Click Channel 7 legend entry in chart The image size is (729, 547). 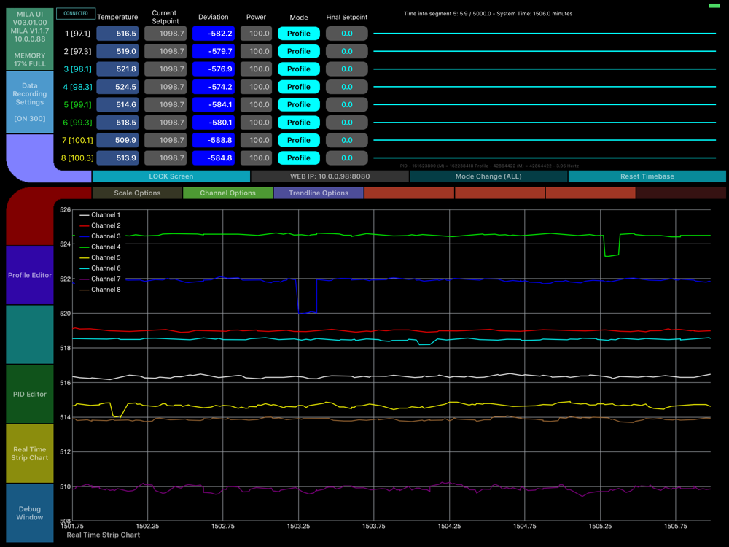pyautogui.click(x=100, y=279)
